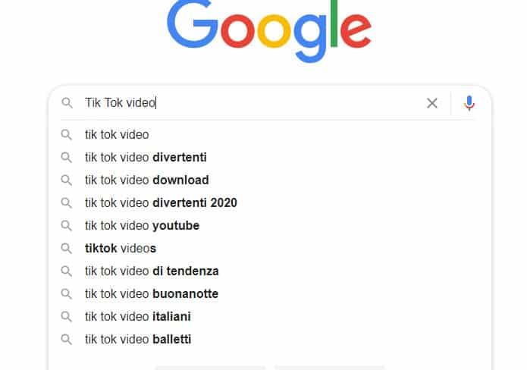The image size is (527, 370).
Task: Select "tik tok video youtube" suggestion
Action: click(142, 226)
